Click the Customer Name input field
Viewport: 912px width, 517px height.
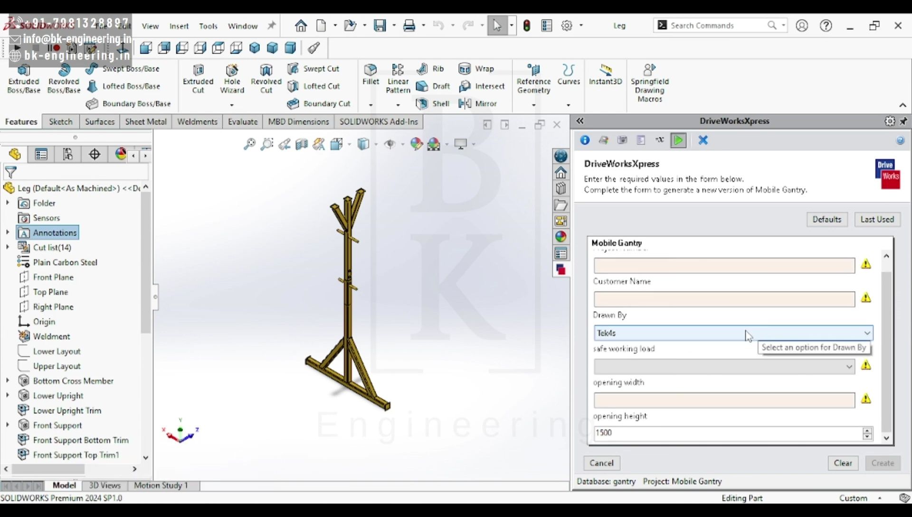[x=724, y=299]
